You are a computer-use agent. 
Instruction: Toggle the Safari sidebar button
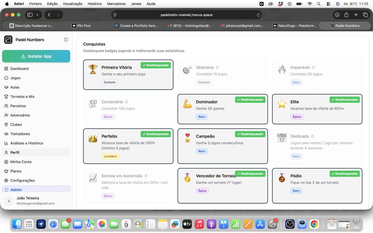coord(30,15)
